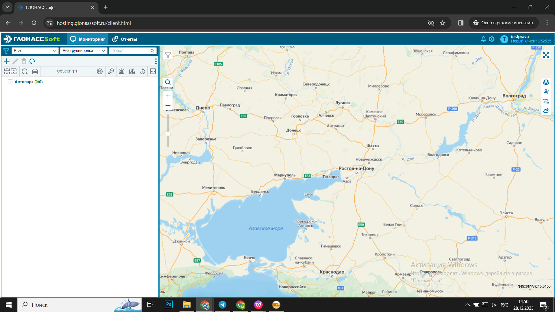Toggle the weather overlay icon
This screenshot has width=555, height=312.
pyautogui.click(x=546, y=111)
